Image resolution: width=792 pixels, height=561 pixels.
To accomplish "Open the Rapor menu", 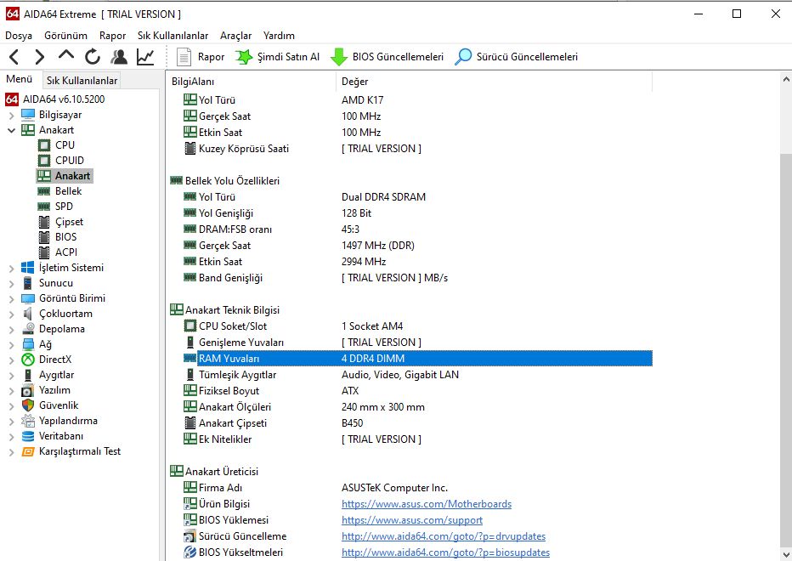I will [113, 36].
